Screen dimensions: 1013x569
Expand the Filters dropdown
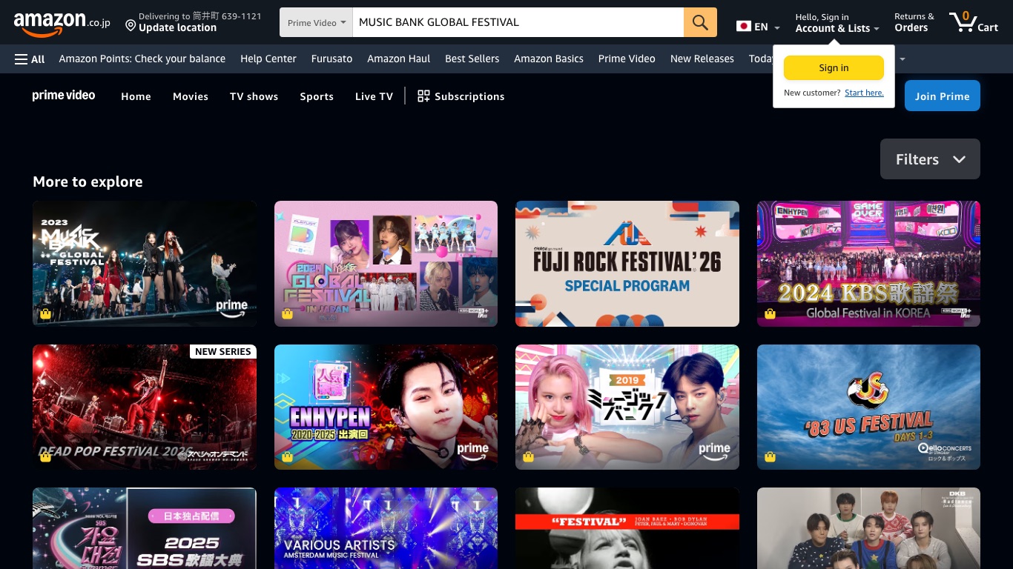coord(930,159)
